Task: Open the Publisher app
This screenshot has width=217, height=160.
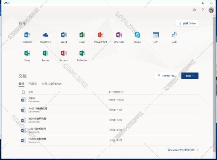Action: [82, 56]
